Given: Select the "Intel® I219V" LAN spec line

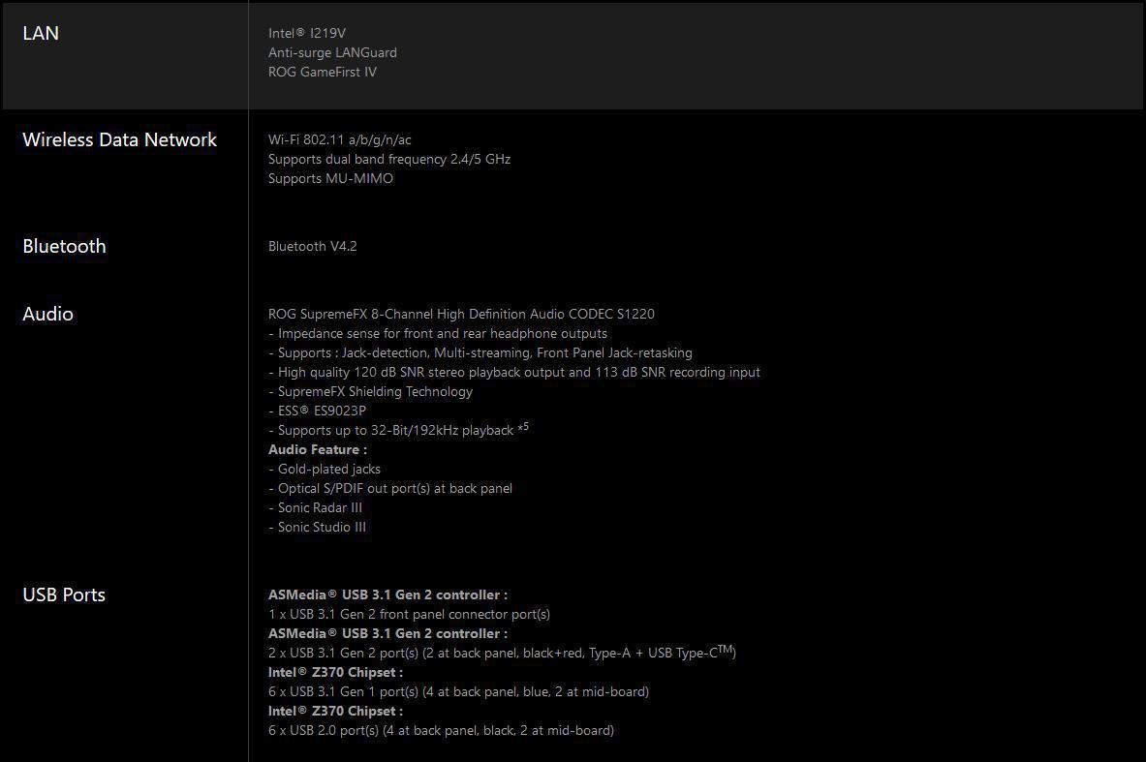Looking at the screenshot, I should (307, 33).
